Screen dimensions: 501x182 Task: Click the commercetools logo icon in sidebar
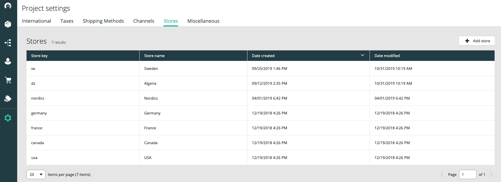(x=8, y=6)
